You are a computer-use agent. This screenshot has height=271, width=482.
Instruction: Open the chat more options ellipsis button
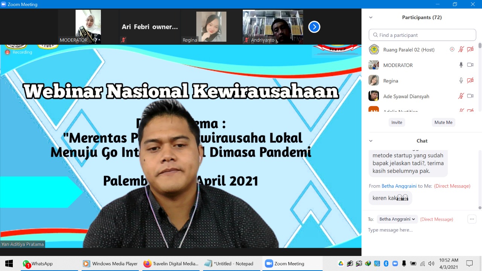click(x=472, y=219)
